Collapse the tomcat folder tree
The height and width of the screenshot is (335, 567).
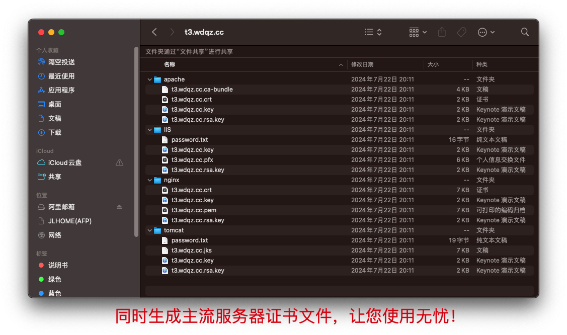coord(150,230)
